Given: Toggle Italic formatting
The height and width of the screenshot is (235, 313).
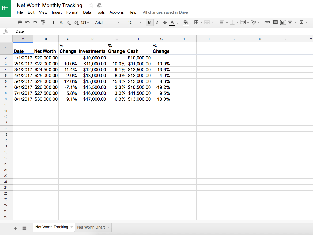Looking at the screenshot, I should pos(157,23).
